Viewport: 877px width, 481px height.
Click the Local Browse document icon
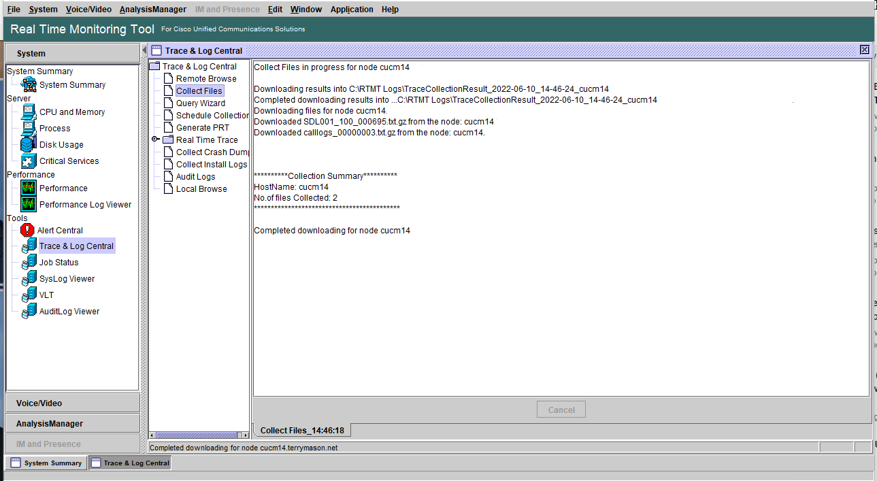(169, 189)
